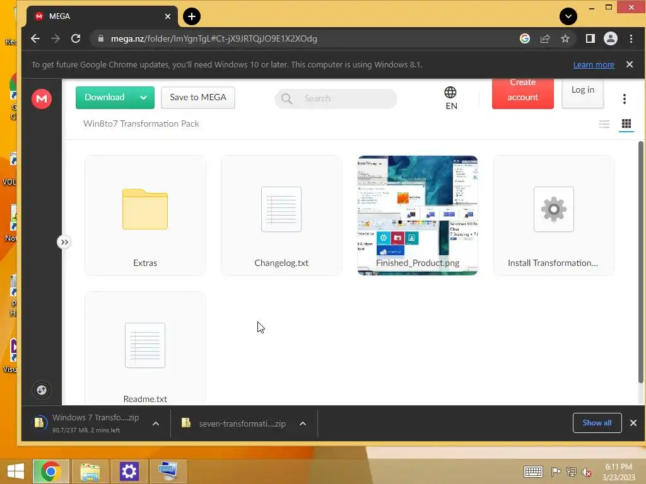646x484 pixels.
Task: Click Save to MEGA button
Action: pos(197,98)
